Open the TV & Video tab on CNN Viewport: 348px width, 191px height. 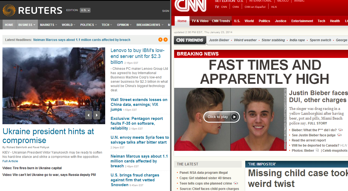click(x=200, y=21)
